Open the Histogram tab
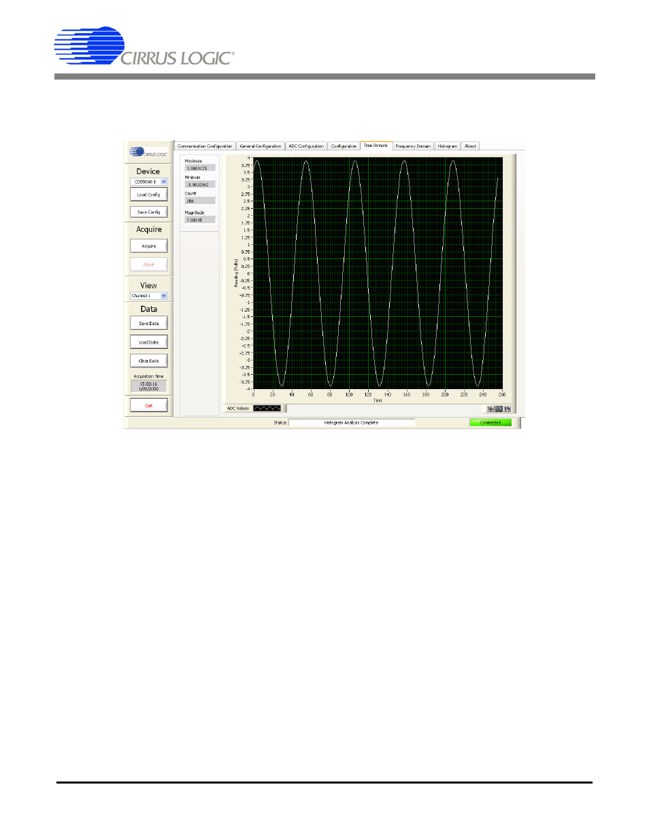The height and width of the screenshot is (840, 649). click(448, 146)
